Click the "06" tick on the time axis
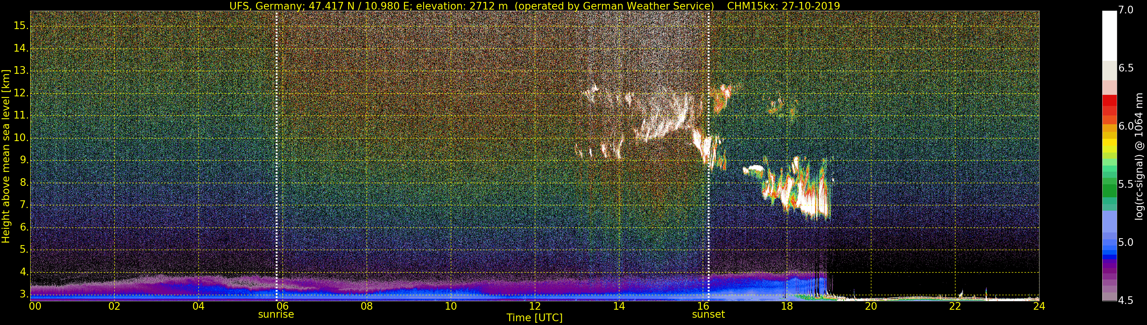 click(x=283, y=306)
